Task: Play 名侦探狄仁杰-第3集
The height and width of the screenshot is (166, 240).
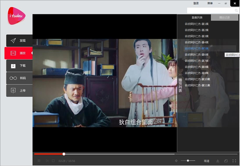Action: (x=196, y=36)
